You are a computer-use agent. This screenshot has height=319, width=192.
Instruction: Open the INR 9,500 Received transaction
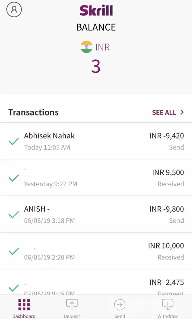click(x=168, y=173)
